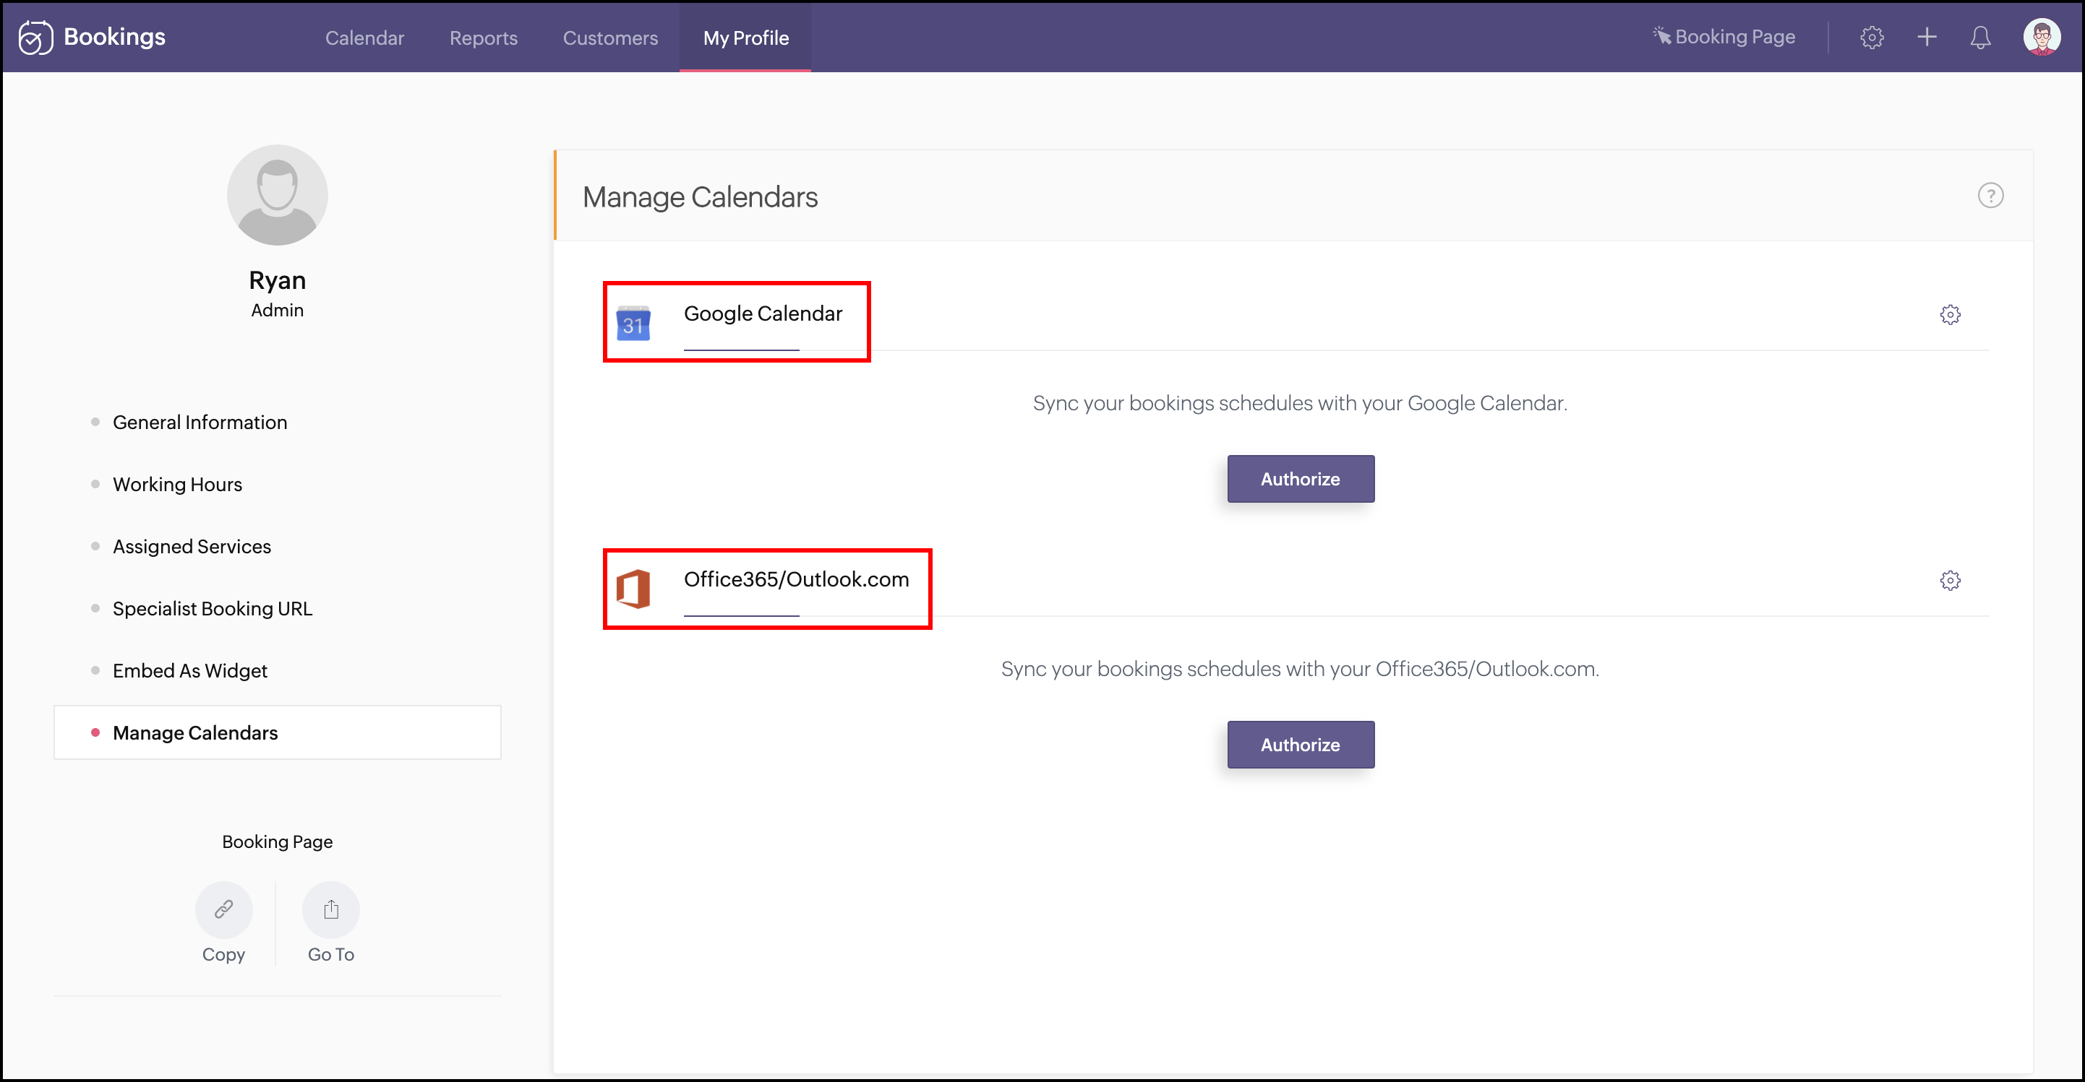Go to the Customers tab
The height and width of the screenshot is (1082, 2085).
[x=610, y=38]
